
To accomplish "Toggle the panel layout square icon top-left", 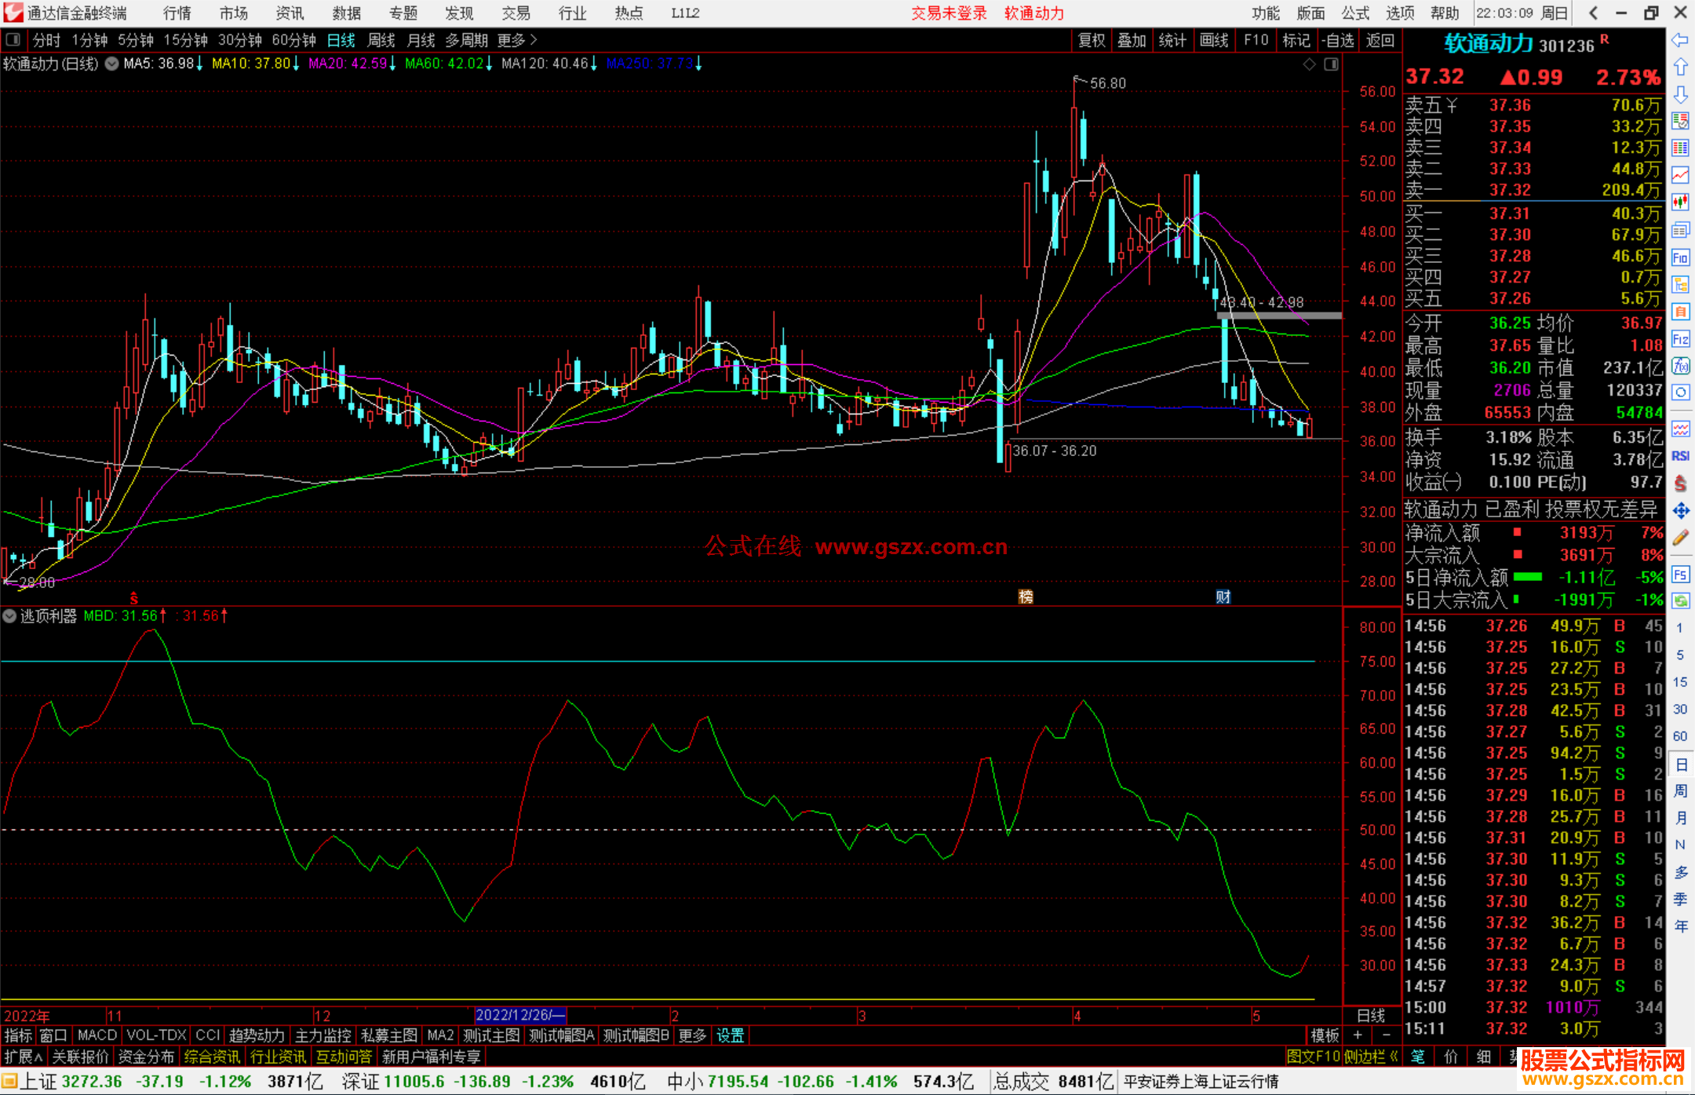I will 13,39.
